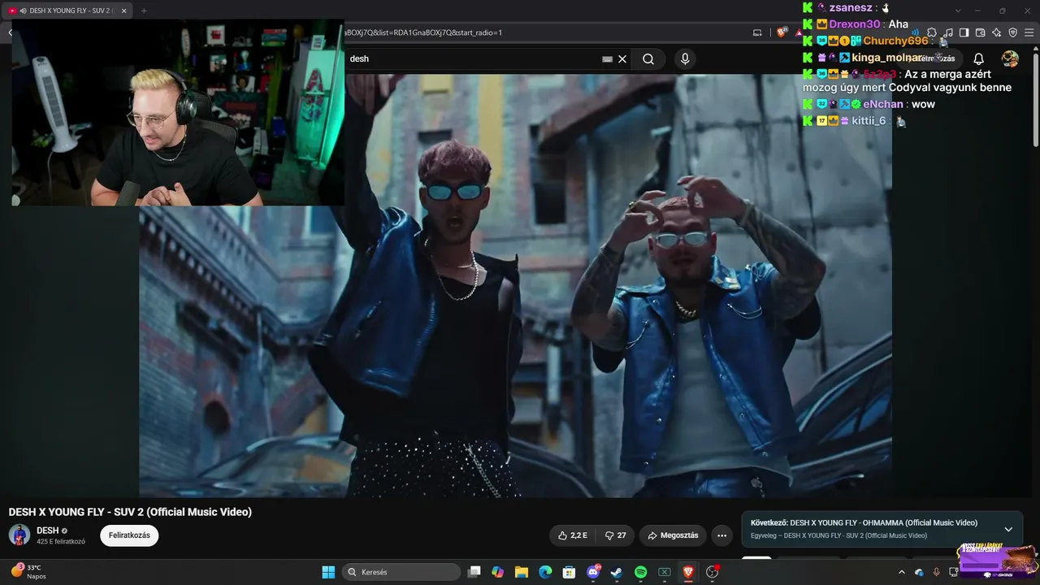
Task: Open the on-screen keyboard in search box
Action: coord(607,59)
